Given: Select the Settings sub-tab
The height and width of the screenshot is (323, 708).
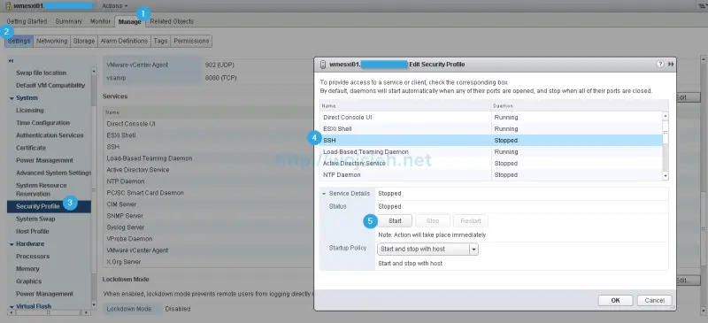Looking at the screenshot, I should tap(19, 41).
